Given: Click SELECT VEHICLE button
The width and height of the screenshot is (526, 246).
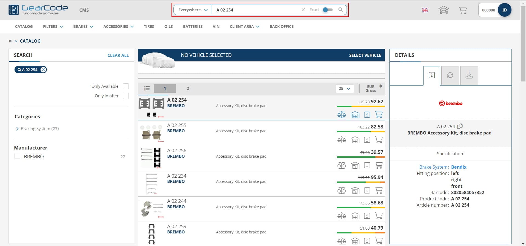Looking at the screenshot, I should coord(365,55).
